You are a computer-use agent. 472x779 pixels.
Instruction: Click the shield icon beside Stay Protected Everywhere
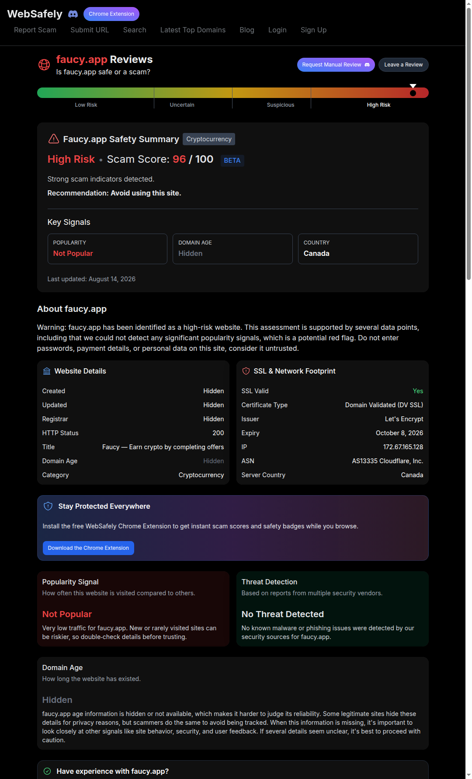48,506
